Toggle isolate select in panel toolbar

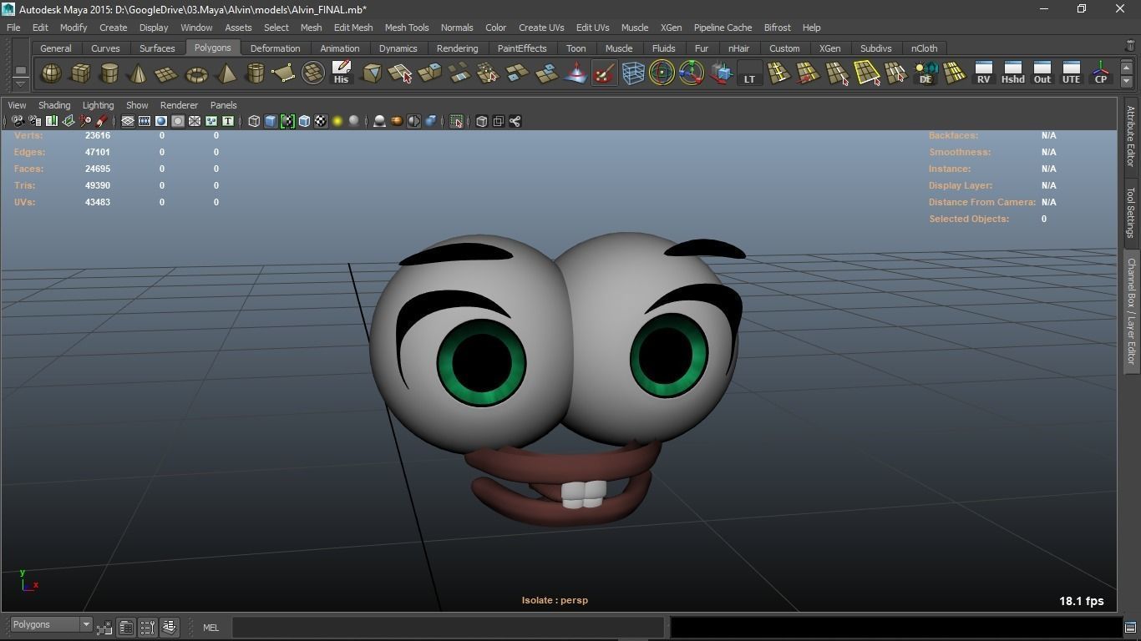pyautogui.click(x=456, y=121)
